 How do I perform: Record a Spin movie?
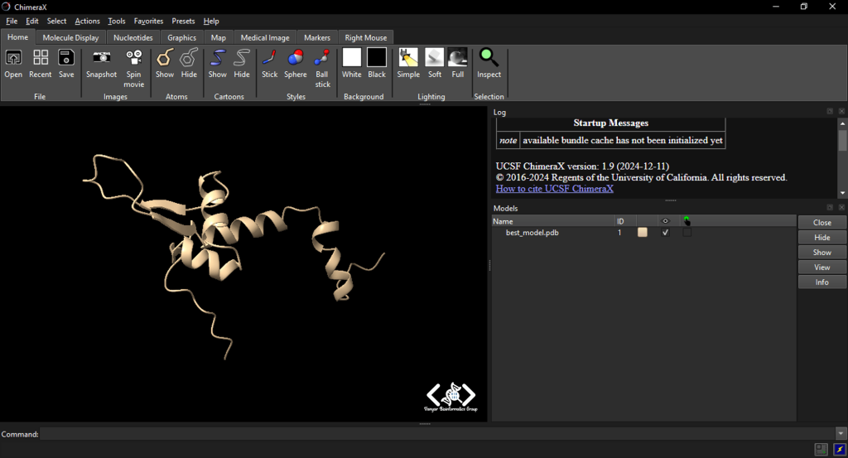point(133,68)
